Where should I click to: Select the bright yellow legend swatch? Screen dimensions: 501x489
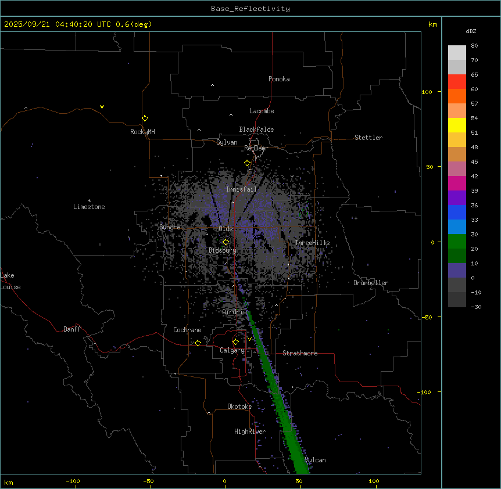457,125
